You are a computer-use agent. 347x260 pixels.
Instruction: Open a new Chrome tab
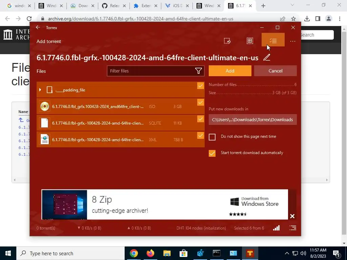point(263,6)
